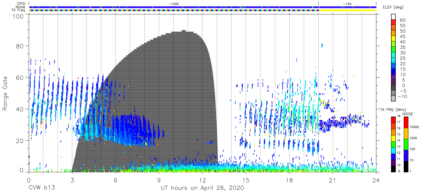Click the 1 label on NOISE scale
423x195 pixels.
coord(410,171)
